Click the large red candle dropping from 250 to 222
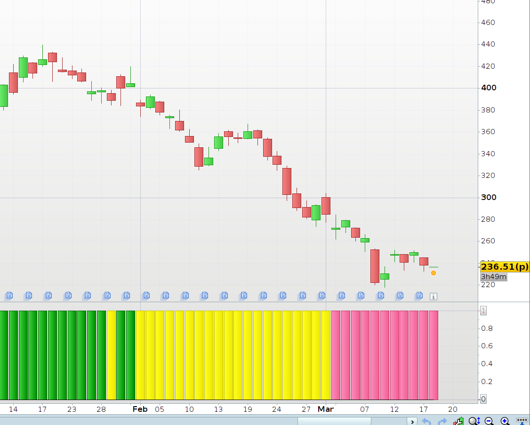This screenshot has width=530, height=425. (375, 266)
